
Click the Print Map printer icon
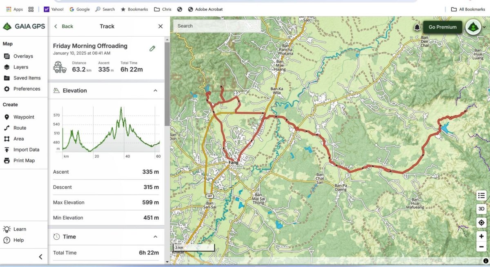(x=7, y=161)
